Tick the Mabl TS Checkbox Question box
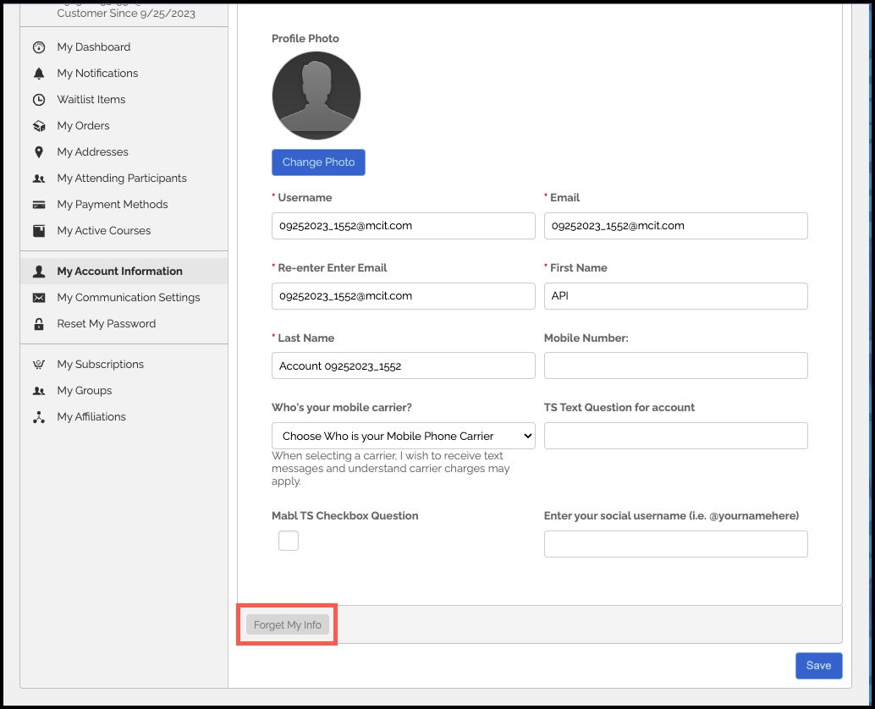The height and width of the screenshot is (709, 875). click(x=289, y=541)
